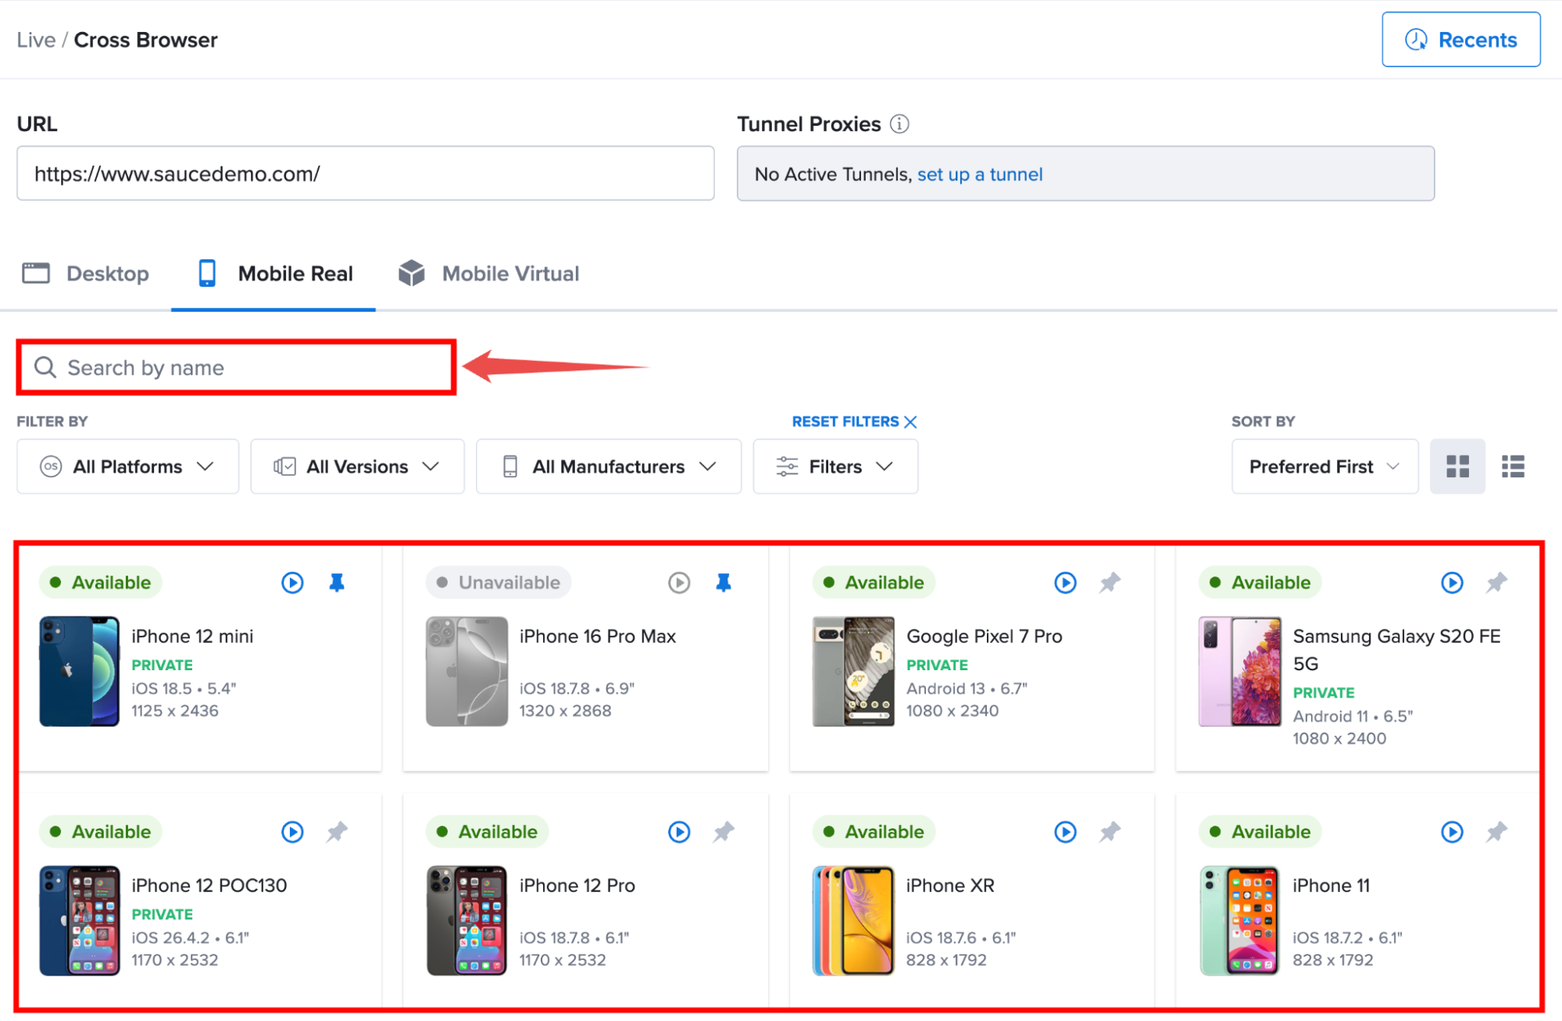Select the iPhone 12 POC130 thumbnail
Image resolution: width=1562 pixels, height=1021 pixels.
(x=80, y=920)
